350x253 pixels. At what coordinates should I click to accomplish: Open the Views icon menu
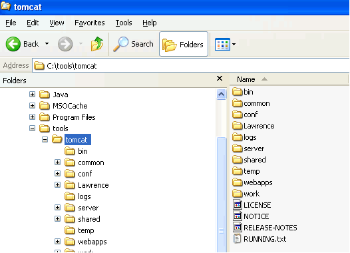pyautogui.click(x=222, y=44)
